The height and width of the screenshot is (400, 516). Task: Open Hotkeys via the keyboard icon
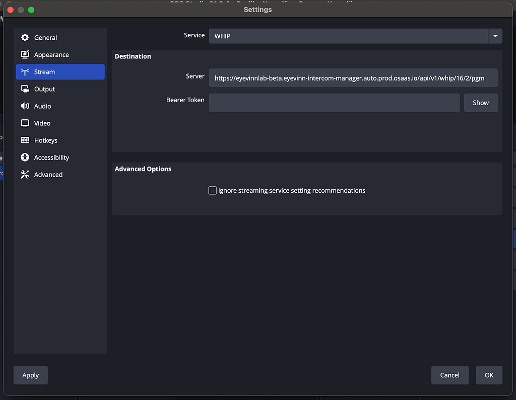tap(25, 140)
